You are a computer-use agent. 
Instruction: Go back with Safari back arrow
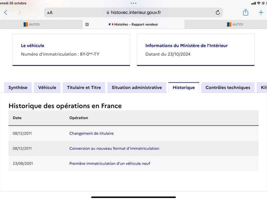tap(6, 12)
